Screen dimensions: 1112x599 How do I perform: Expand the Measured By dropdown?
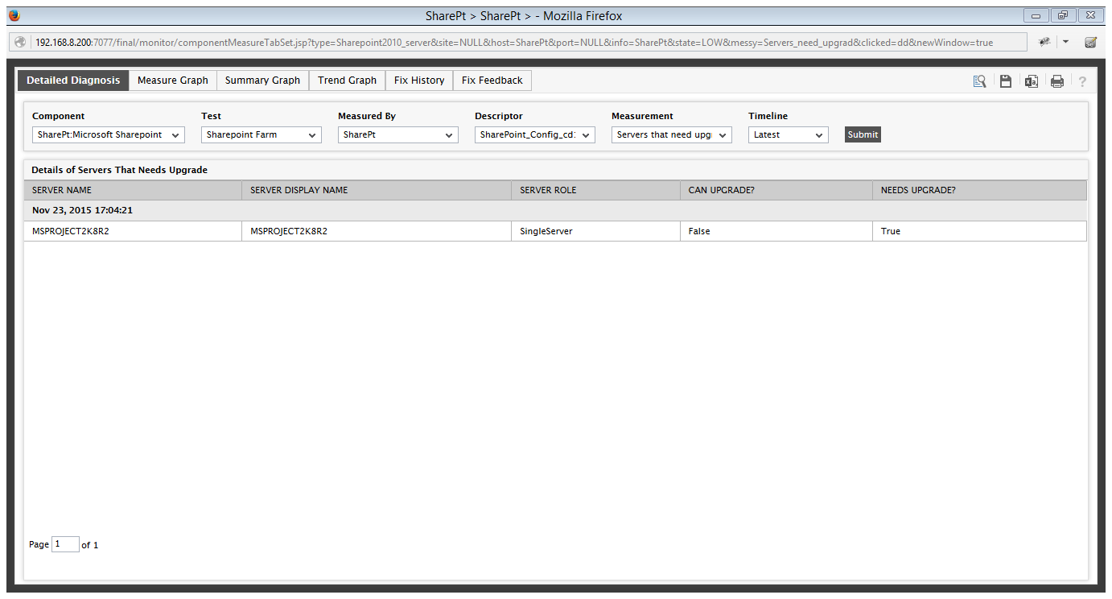point(398,135)
